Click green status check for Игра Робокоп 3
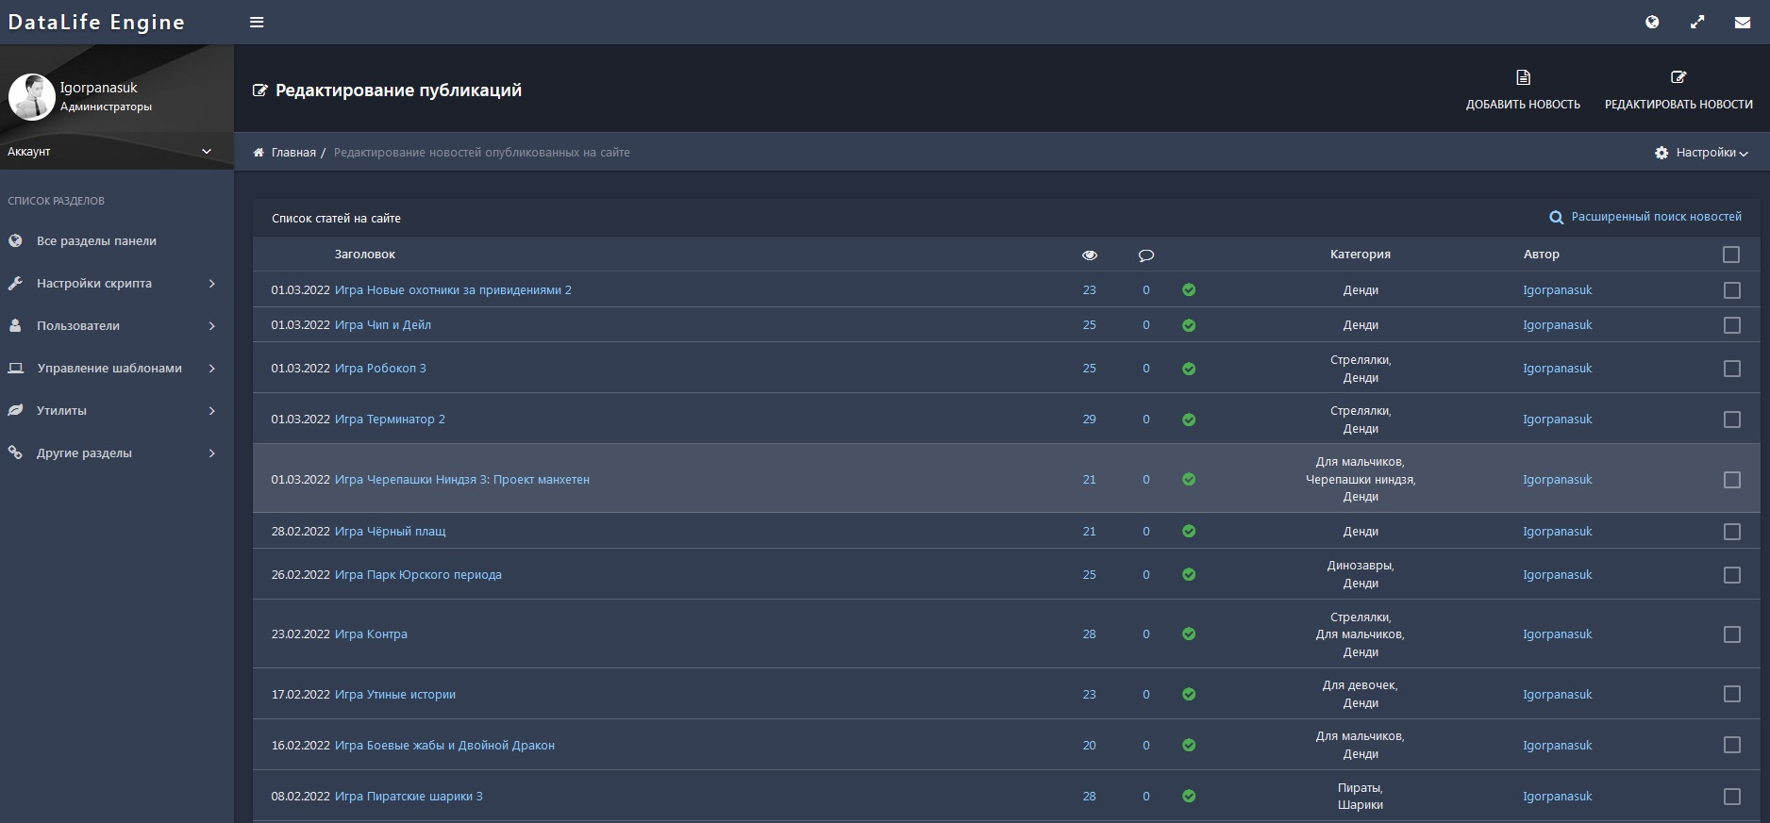 (1189, 369)
